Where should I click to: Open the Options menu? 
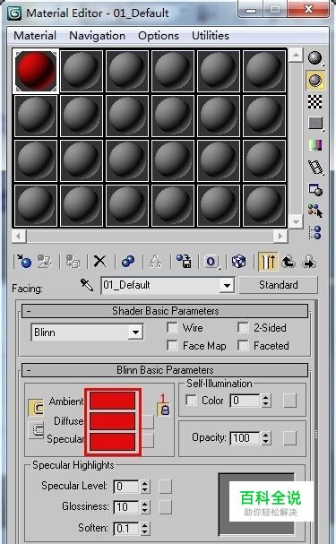click(x=159, y=36)
